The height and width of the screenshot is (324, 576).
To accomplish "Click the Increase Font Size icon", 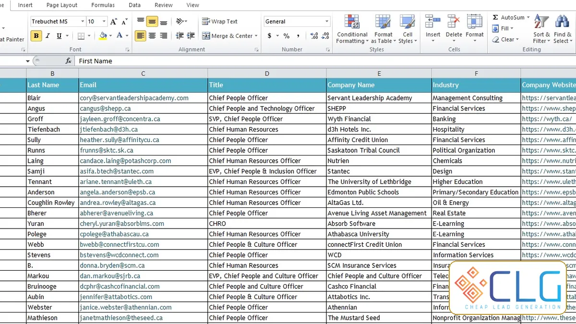I will pyautogui.click(x=114, y=21).
